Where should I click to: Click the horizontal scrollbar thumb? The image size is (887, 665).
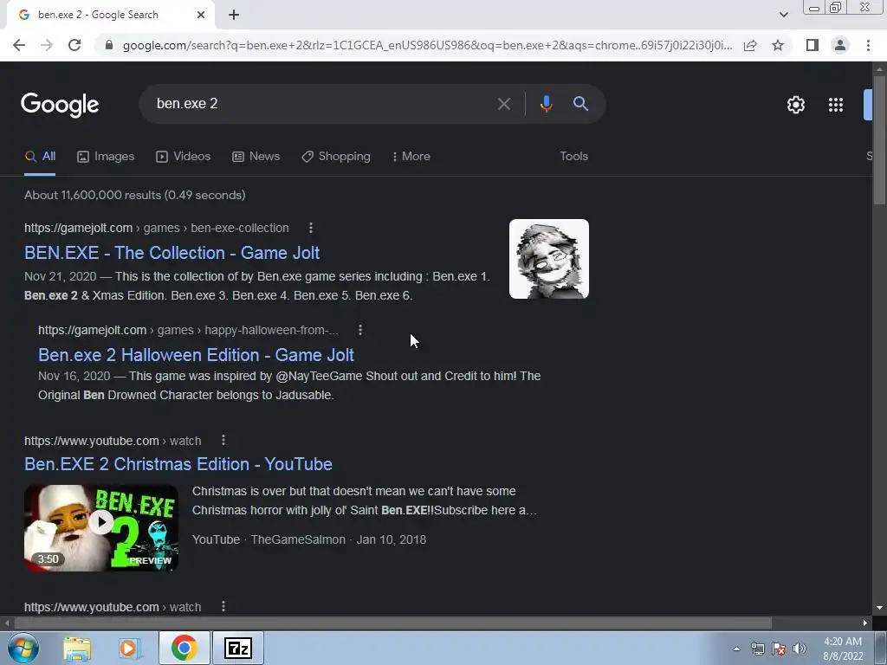393,623
